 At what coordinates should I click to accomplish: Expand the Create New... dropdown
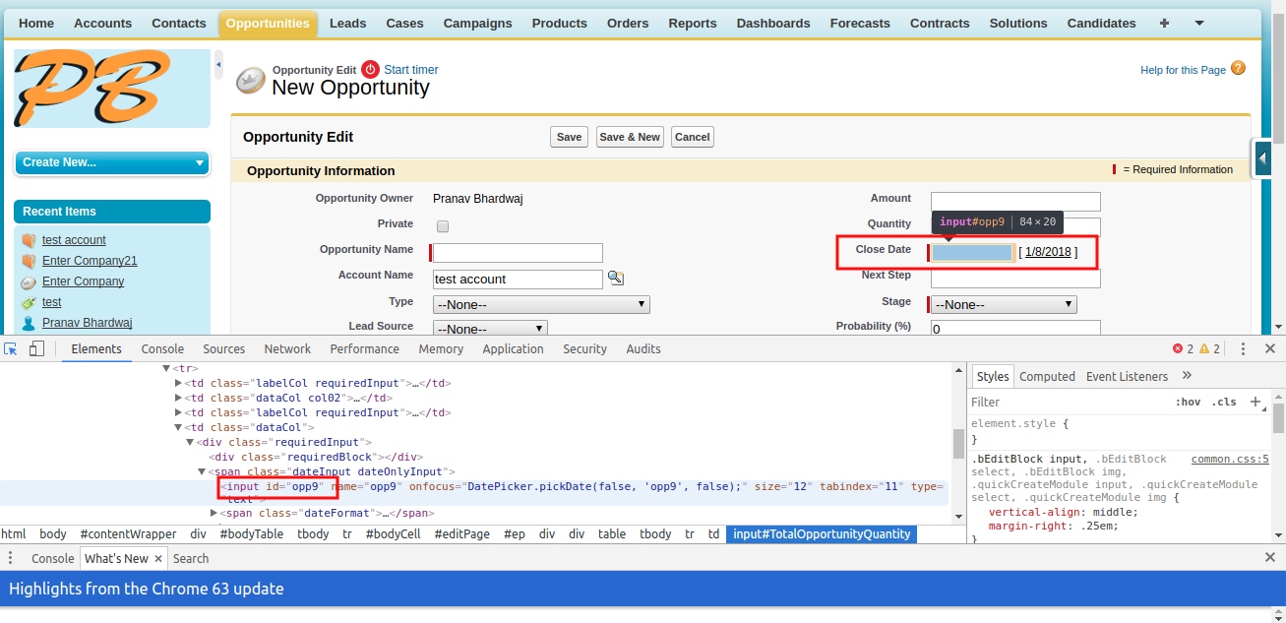112,162
